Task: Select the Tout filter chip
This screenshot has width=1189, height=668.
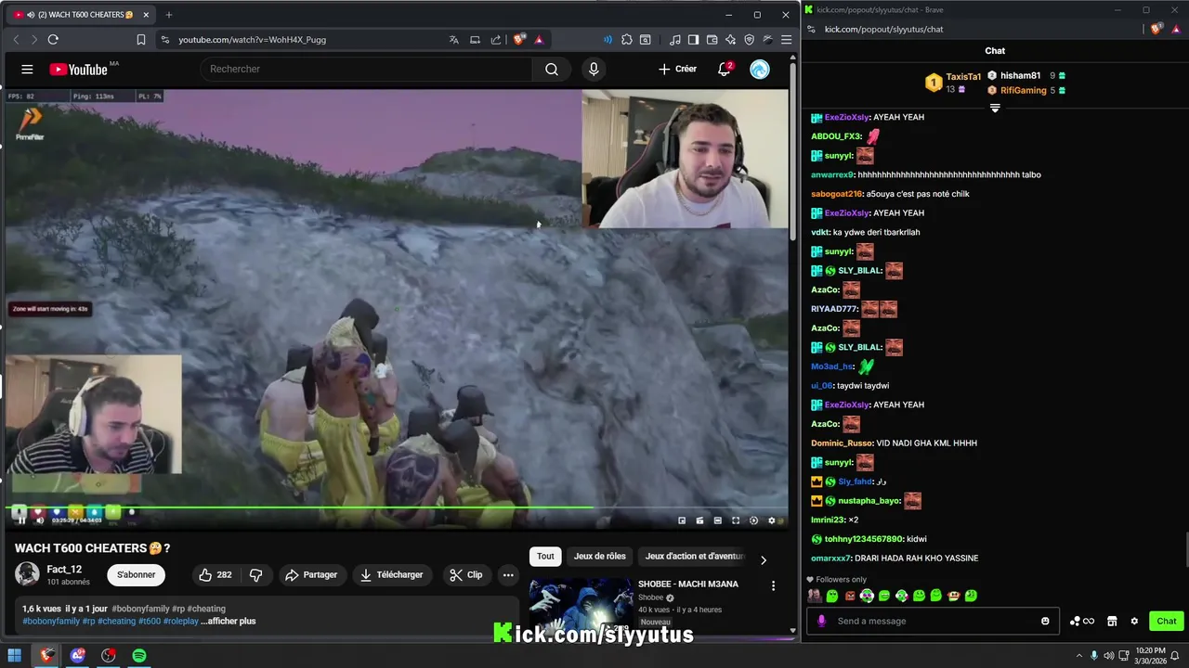Action: [545, 557]
